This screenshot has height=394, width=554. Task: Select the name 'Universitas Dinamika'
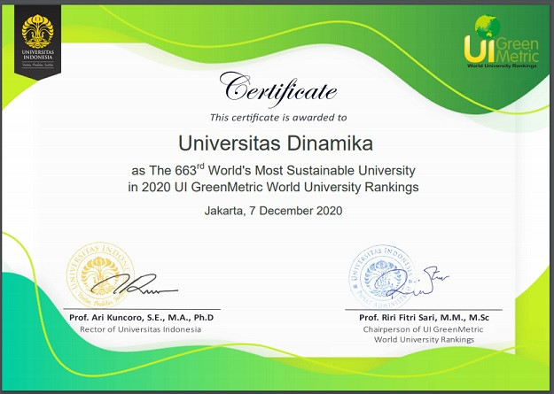(x=276, y=143)
